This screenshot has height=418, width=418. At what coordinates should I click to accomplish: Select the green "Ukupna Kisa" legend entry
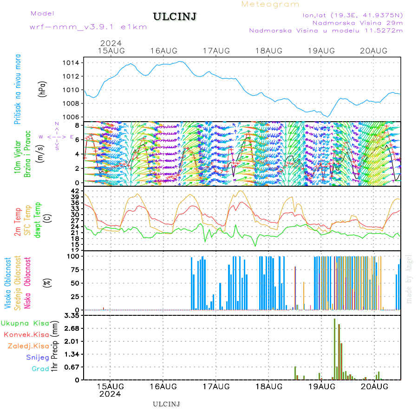click(x=25, y=323)
